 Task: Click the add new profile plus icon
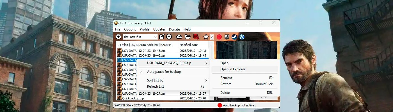(x=118, y=37)
